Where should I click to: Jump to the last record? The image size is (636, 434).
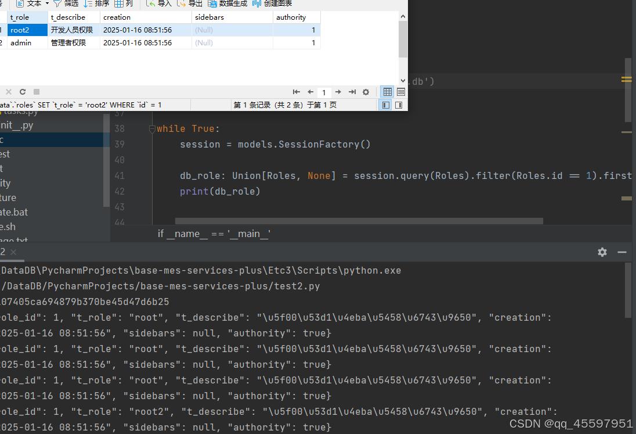click(x=352, y=92)
